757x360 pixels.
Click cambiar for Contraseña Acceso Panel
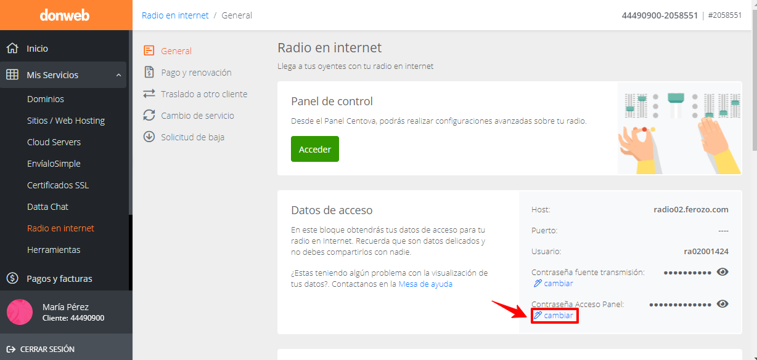tap(559, 315)
